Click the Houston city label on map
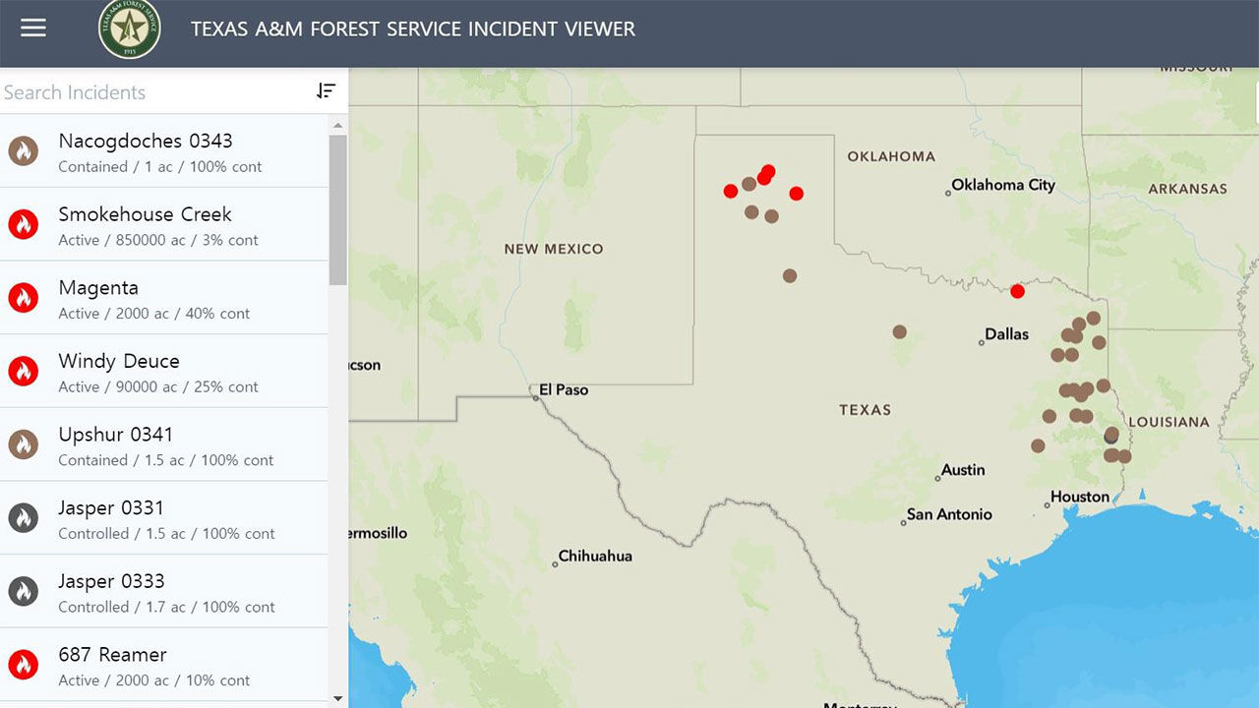Viewport: 1259px width, 708px height. pos(1079,497)
